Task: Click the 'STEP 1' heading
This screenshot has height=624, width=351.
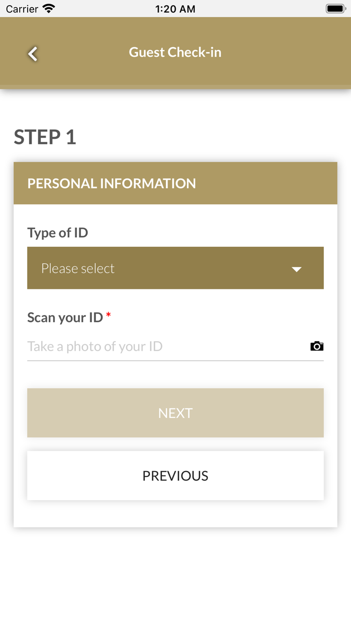Action: click(x=45, y=137)
